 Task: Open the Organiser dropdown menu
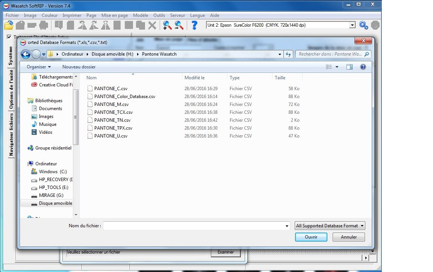coord(39,67)
